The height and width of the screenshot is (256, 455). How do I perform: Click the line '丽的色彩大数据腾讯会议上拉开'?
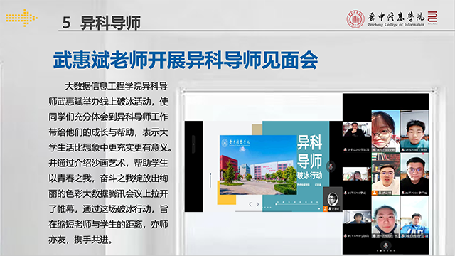[x=108, y=194]
